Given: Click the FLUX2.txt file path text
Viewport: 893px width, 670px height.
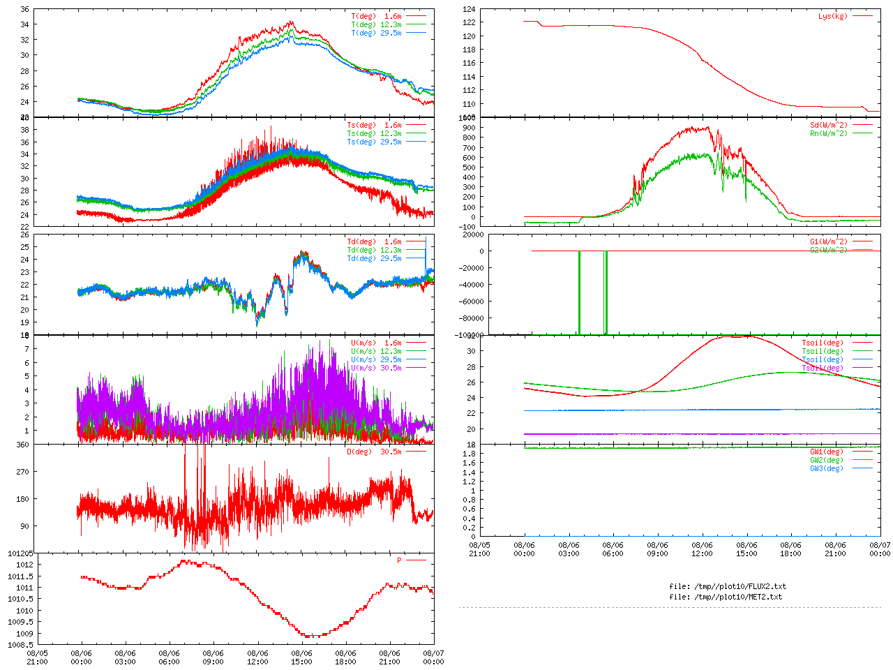Looking at the screenshot, I should (x=728, y=586).
